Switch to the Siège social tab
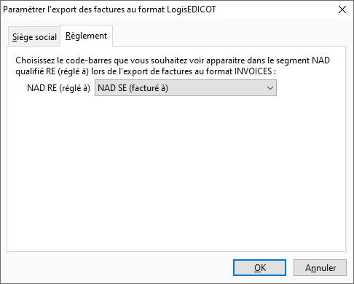 point(34,36)
